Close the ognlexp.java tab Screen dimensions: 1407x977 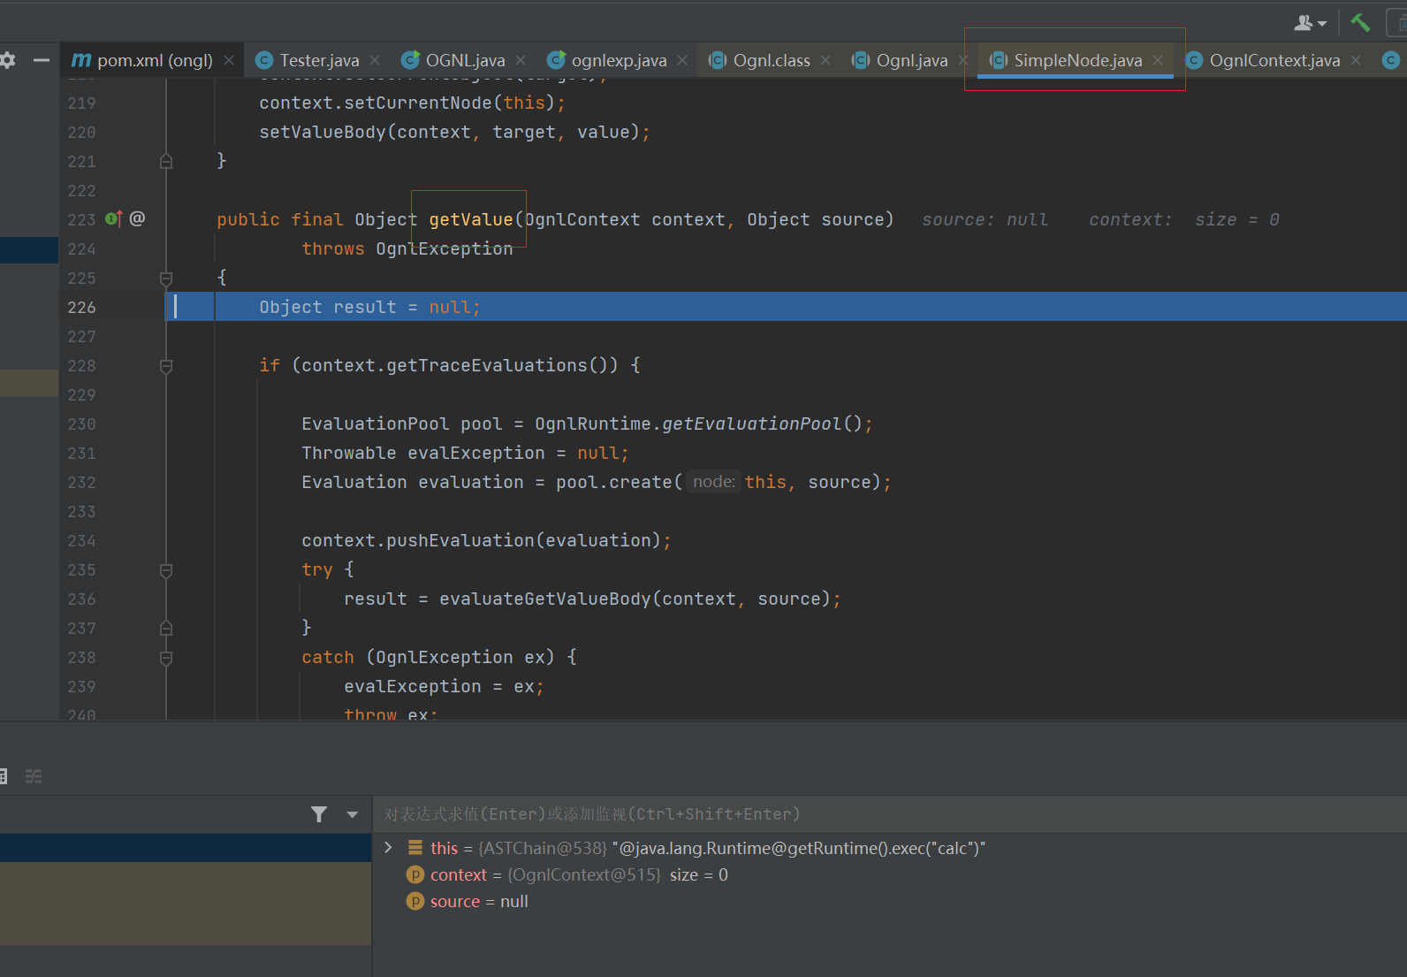682,60
